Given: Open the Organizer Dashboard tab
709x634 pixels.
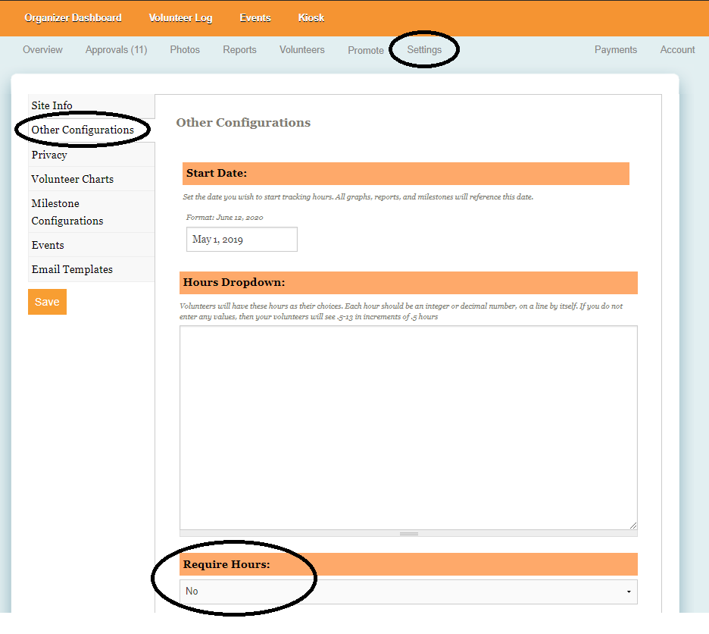Looking at the screenshot, I should coord(73,17).
